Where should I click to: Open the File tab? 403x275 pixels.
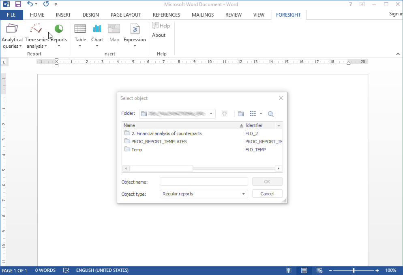pos(11,15)
